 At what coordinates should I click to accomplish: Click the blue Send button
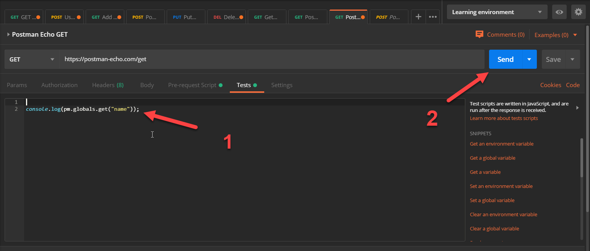(505, 59)
